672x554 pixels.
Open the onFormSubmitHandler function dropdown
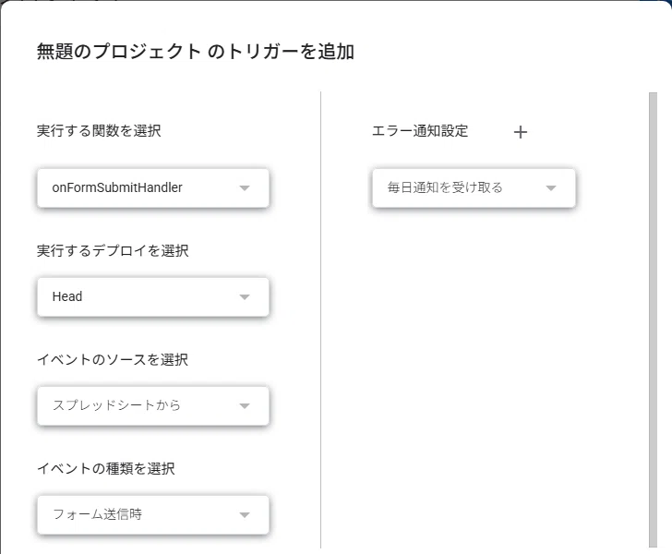click(153, 187)
